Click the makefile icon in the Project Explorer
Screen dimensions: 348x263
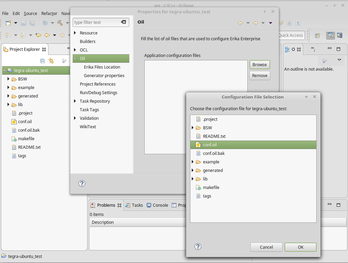click(x=14, y=139)
